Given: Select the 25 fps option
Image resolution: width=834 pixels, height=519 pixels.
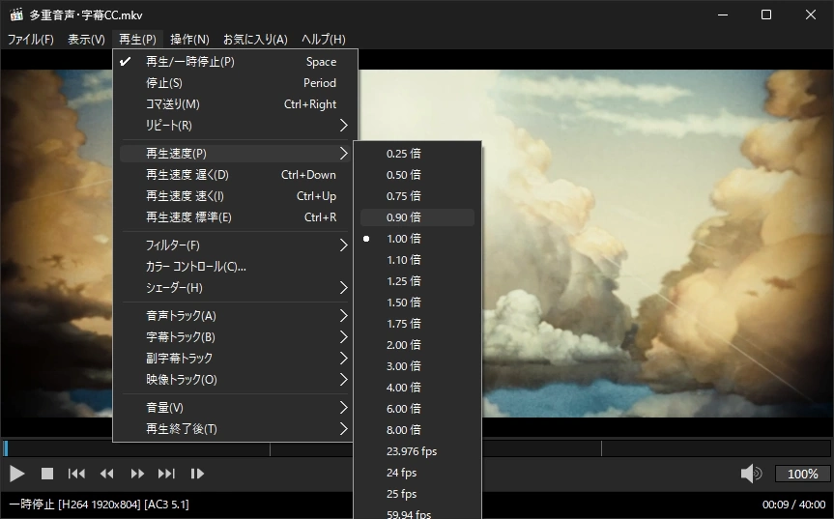Looking at the screenshot, I should 417,494.
